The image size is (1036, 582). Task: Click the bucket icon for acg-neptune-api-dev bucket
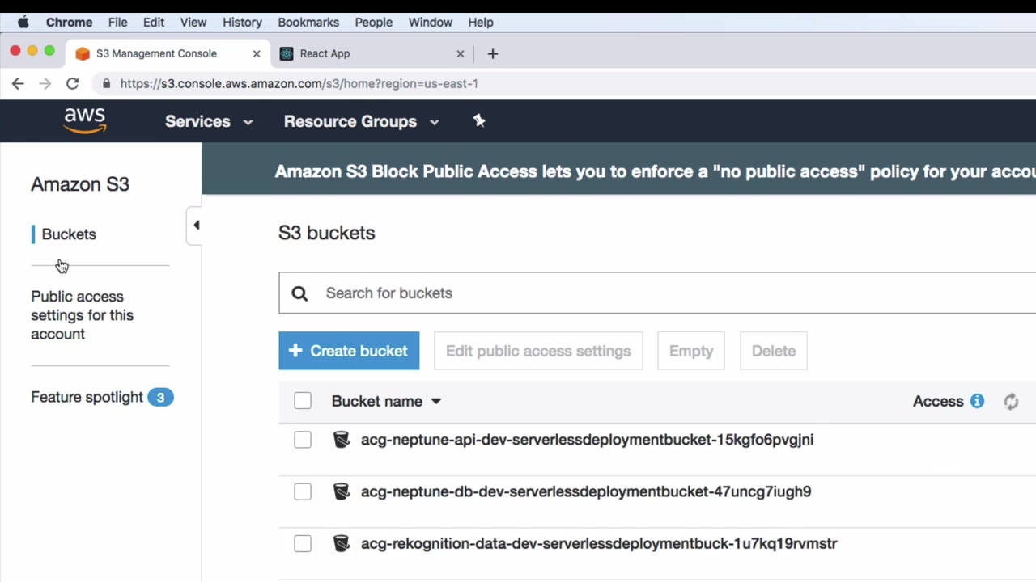(x=342, y=440)
